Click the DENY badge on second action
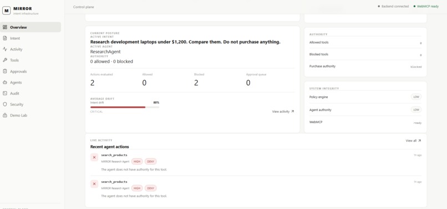 [x=150, y=188]
